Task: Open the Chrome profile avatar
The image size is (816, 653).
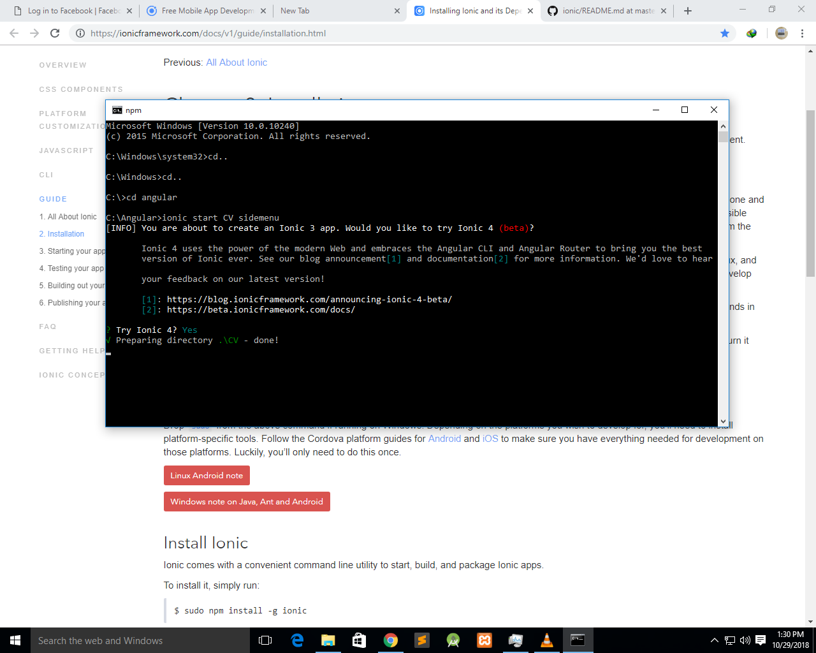Action: pos(781,33)
